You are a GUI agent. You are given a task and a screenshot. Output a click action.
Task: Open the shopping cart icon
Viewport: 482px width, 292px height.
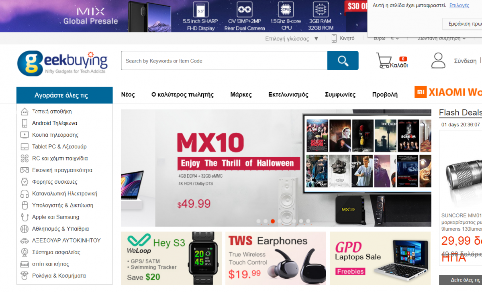point(384,61)
